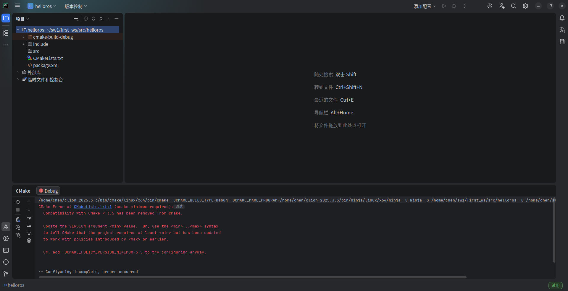Expand the cmake-build-debug folder

coord(24,37)
